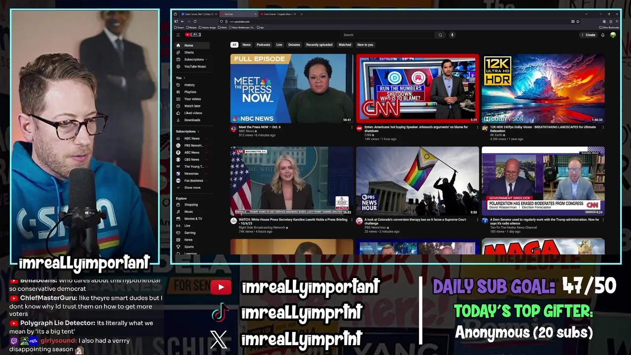Open Newsmax subscription channel

point(192,174)
